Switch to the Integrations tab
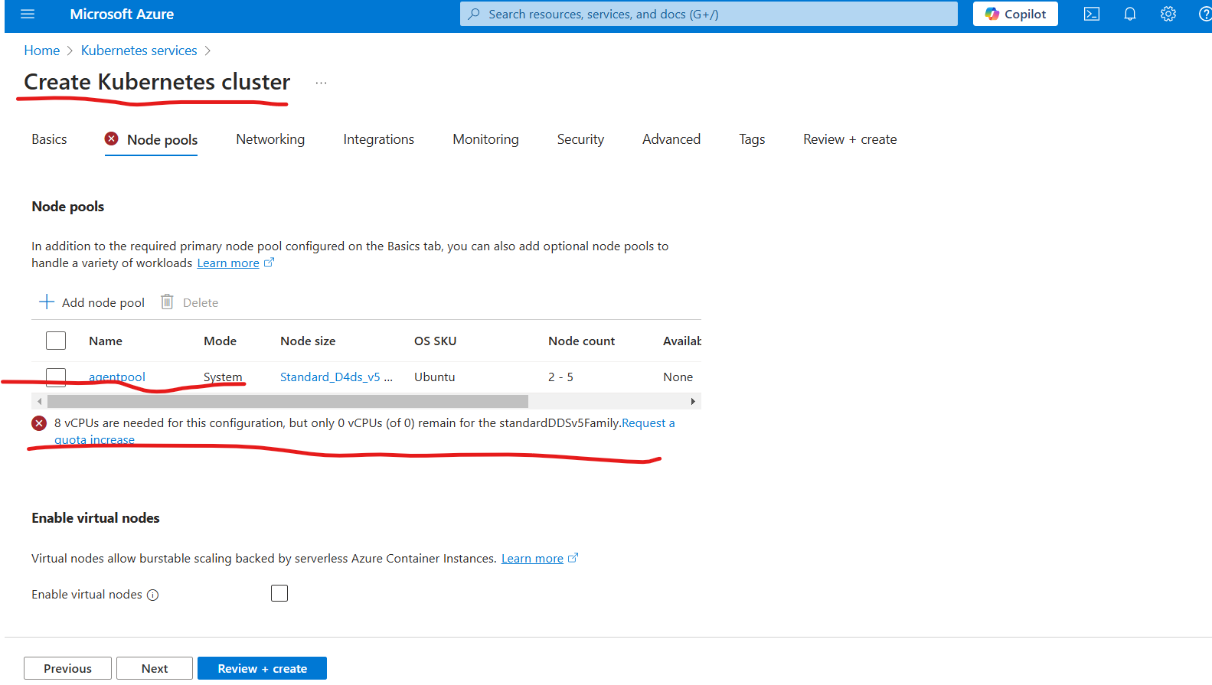This screenshot has width=1212, height=685. (378, 139)
